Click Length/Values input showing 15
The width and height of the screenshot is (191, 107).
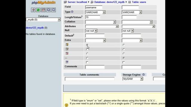[93, 17]
